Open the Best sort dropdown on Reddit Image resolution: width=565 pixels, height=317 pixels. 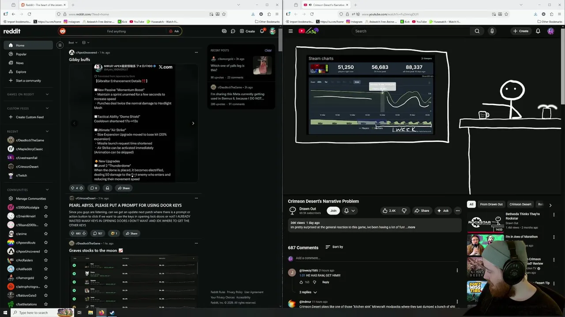click(73, 43)
